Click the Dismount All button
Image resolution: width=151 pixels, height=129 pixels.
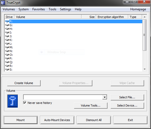94,120
